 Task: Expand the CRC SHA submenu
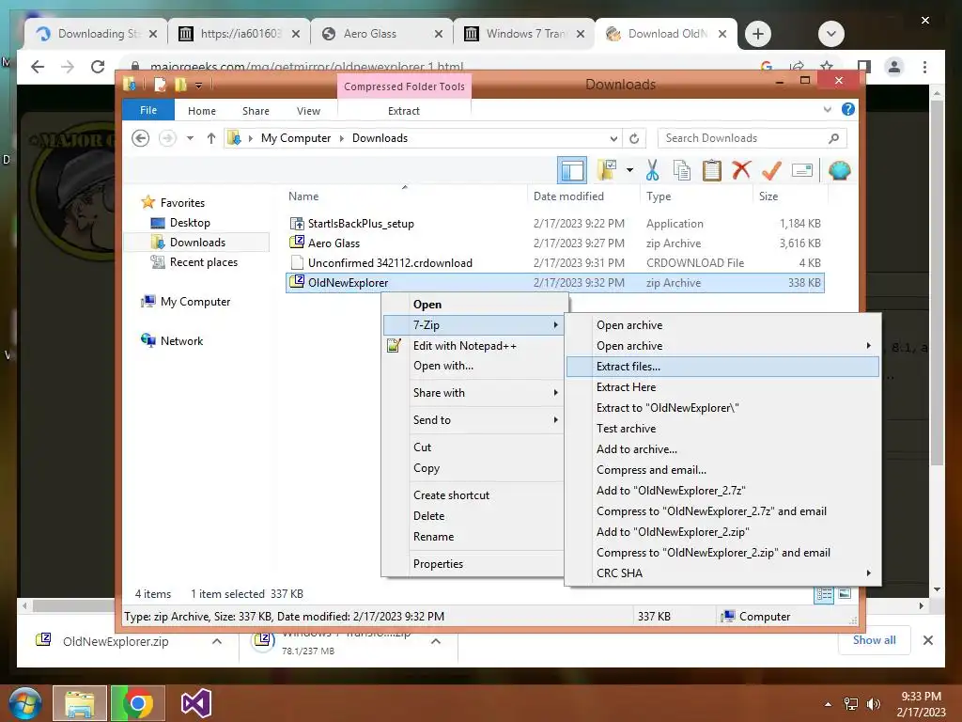tap(722, 573)
